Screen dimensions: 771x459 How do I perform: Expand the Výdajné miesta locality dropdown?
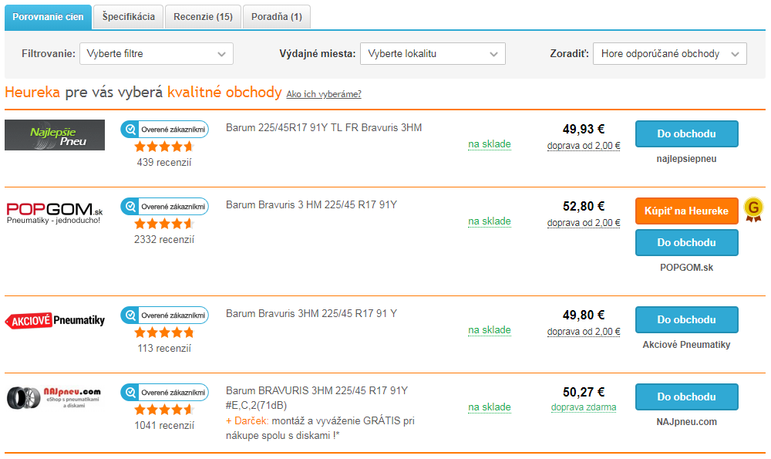click(x=433, y=54)
